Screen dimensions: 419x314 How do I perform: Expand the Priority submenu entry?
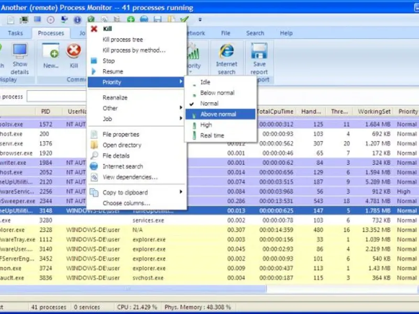(136, 82)
